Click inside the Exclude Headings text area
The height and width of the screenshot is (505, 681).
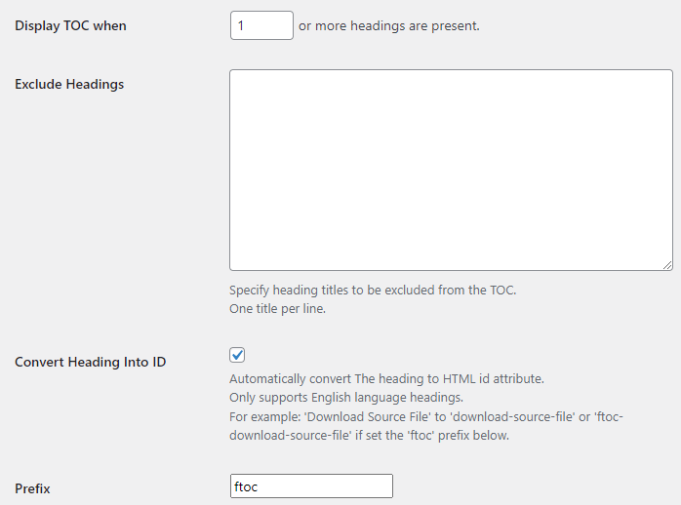click(451, 170)
